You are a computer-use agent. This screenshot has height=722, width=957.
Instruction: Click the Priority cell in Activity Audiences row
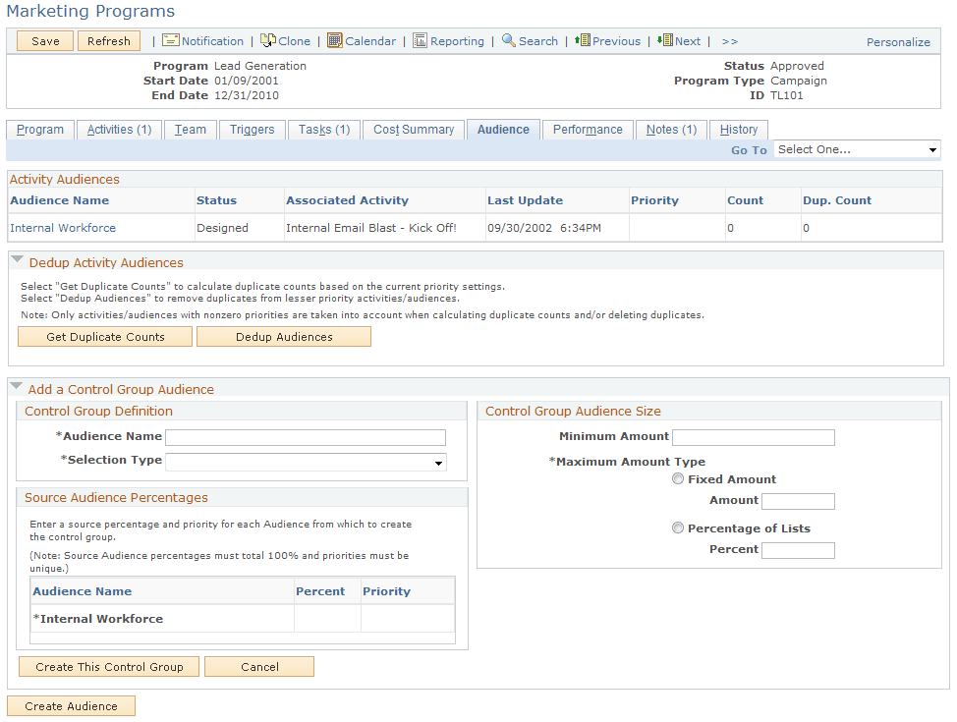tap(678, 228)
